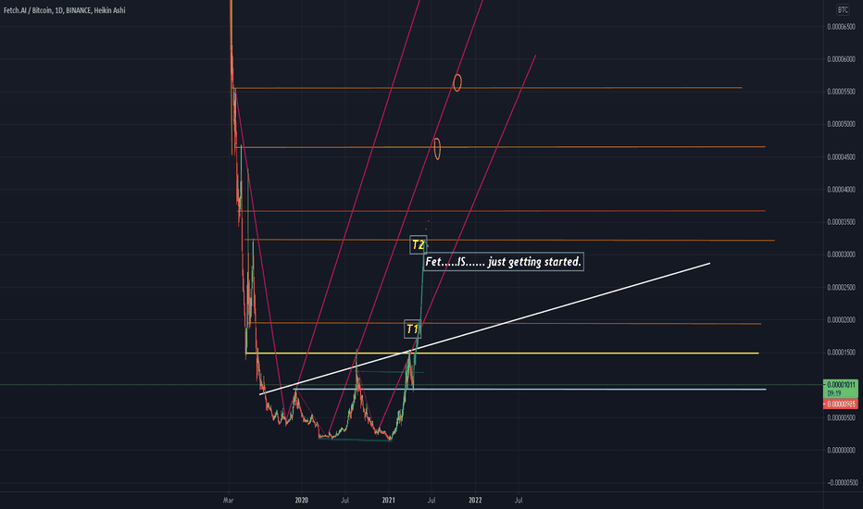The width and height of the screenshot is (863, 509).
Task: Select the lower orange ellipse marker near 0.00004500
Action: [437, 149]
